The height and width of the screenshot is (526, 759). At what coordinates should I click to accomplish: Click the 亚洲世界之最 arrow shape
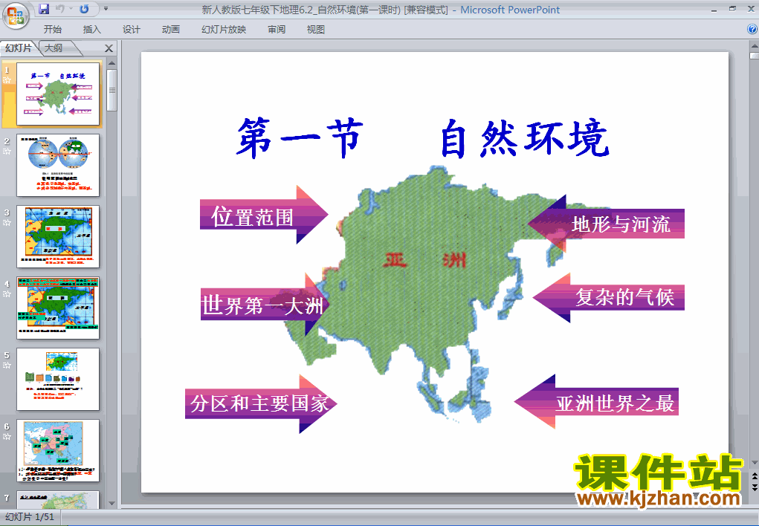point(596,402)
